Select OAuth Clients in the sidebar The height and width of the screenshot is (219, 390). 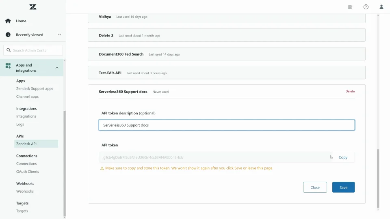click(x=28, y=172)
